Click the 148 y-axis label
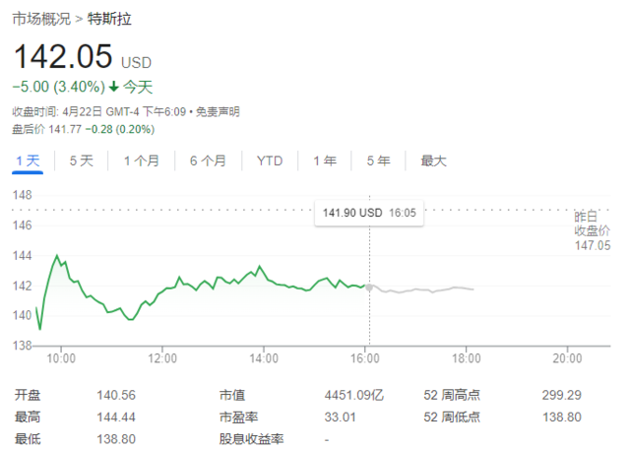Viewport: 630px width, 449px height. pos(22,195)
